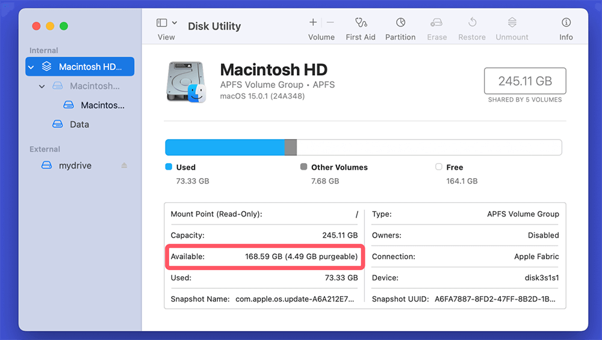Click the Snapshot UUID A6FA7887 value

(x=495, y=299)
